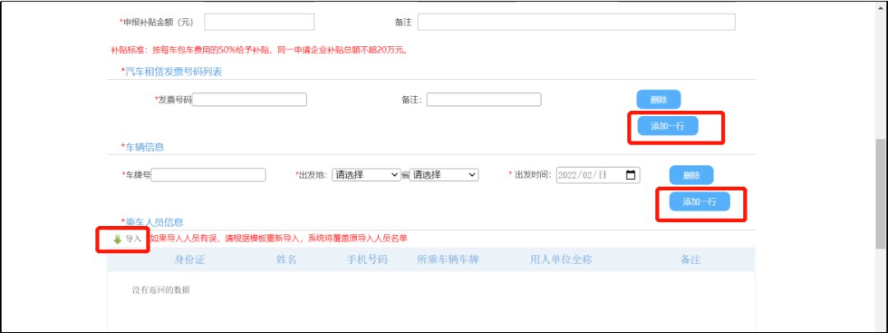Open the city dropdown after 省
888x333 pixels.
click(x=444, y=175)
